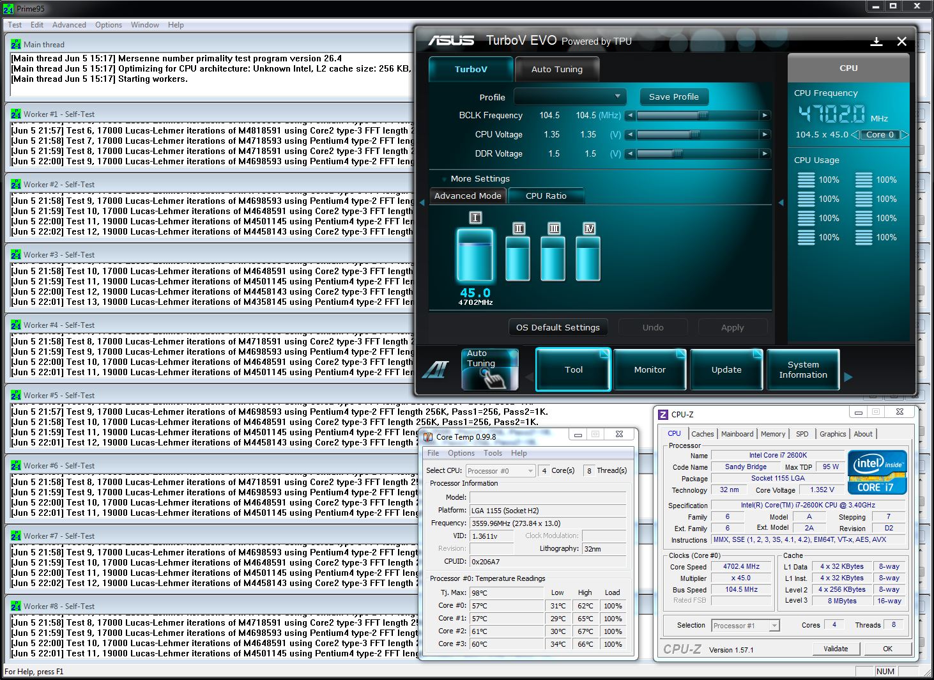Open the SPD tab in CPU-Z
The height and width of the screenshot is (680, 934).
[x=802, y=434]
